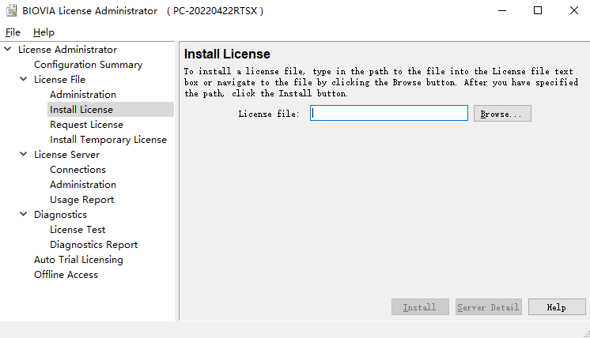Collapse the License File tree section
590x338 pixels.
pyautogui.click(x=24, y=80)
